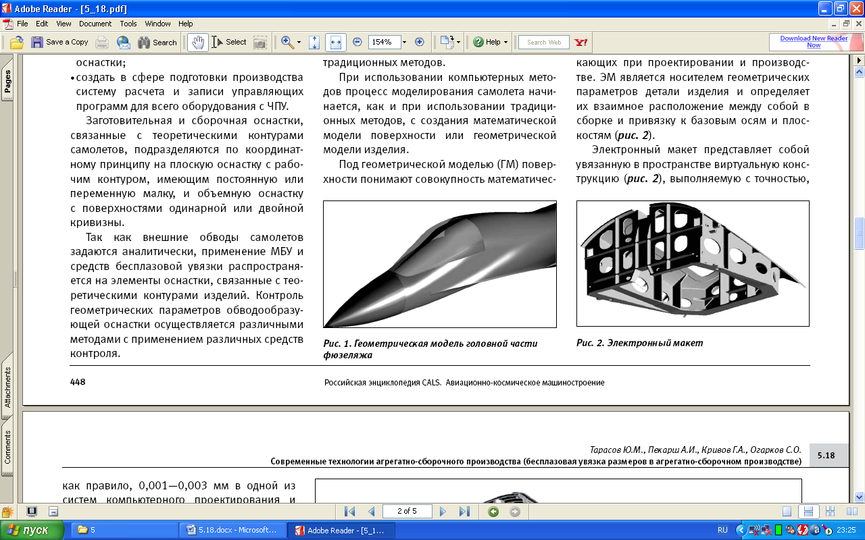
Task: Click the green Previous View button
Action: tap(493, 512)
